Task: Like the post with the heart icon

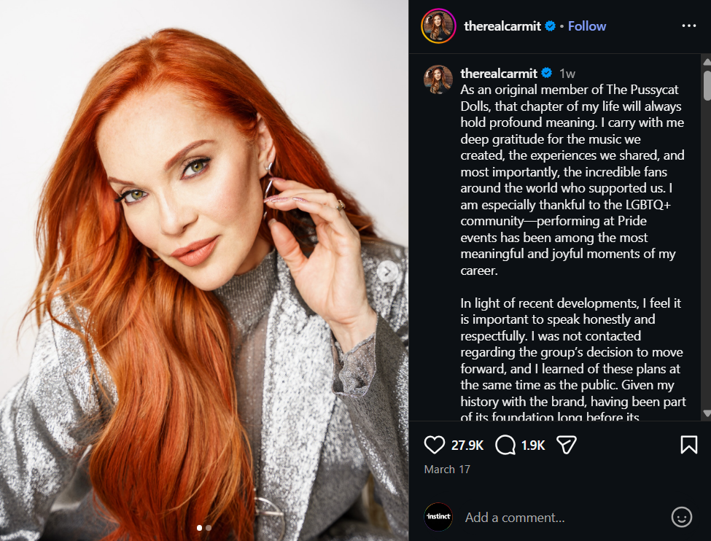Action: tap(435, 445)
